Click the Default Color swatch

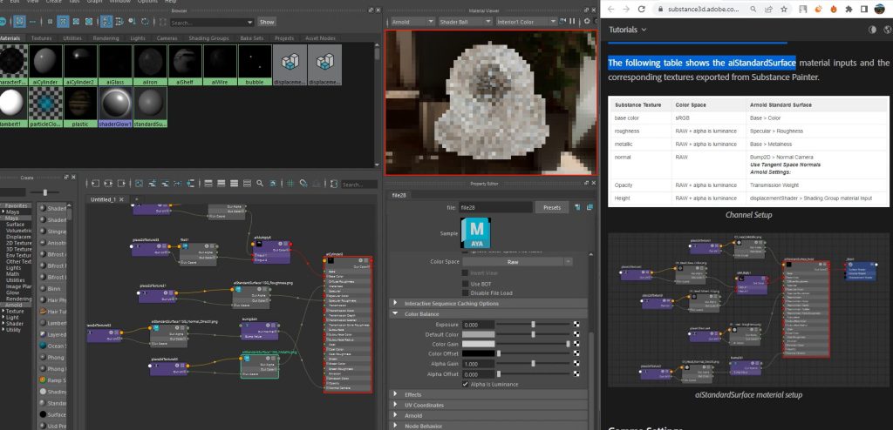click(478, 334)
